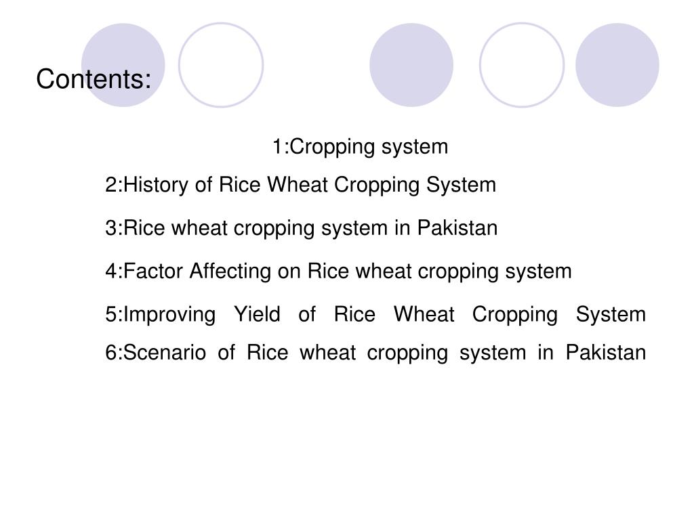Click the 4:Factor Affecting line
The image size is (694, 520).
[x=339, y=272]
